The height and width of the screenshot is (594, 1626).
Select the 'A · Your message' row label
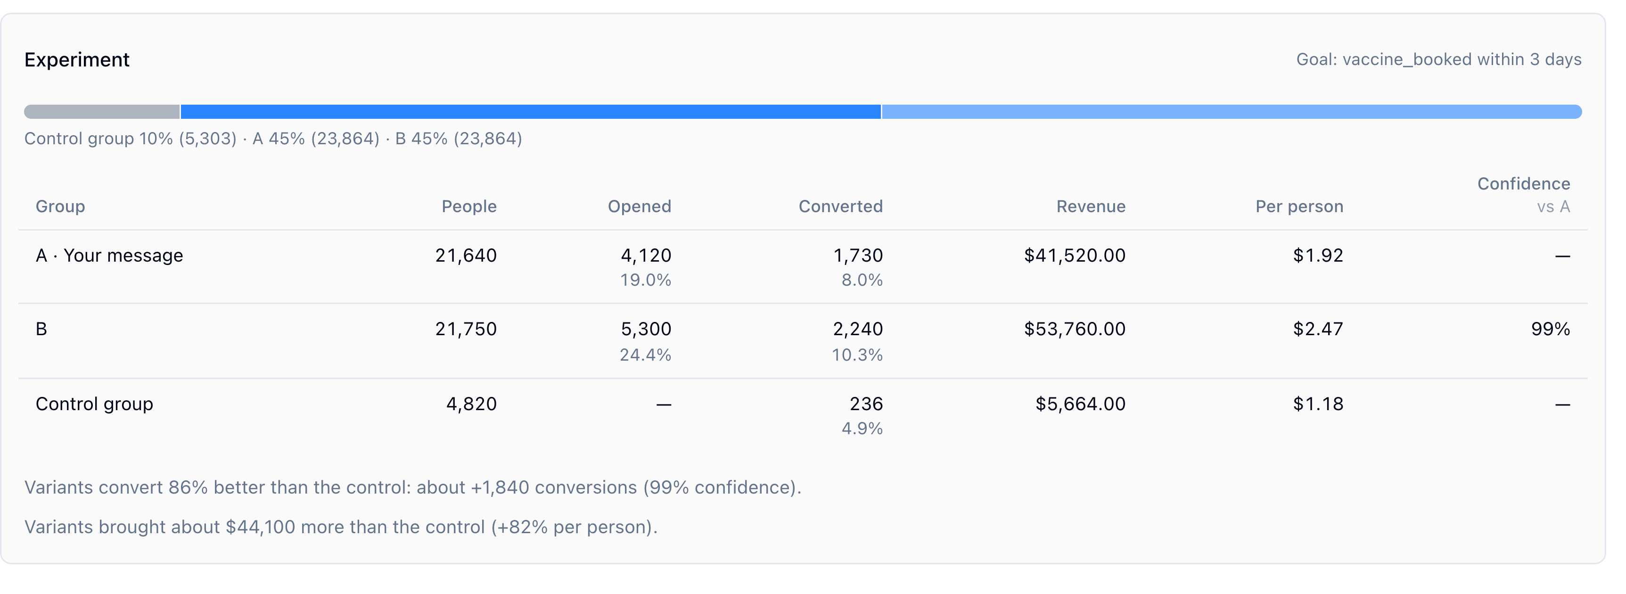[x=109, y=256]
